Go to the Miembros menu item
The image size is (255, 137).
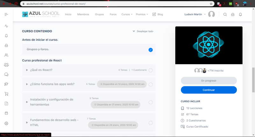coord(83,14)
